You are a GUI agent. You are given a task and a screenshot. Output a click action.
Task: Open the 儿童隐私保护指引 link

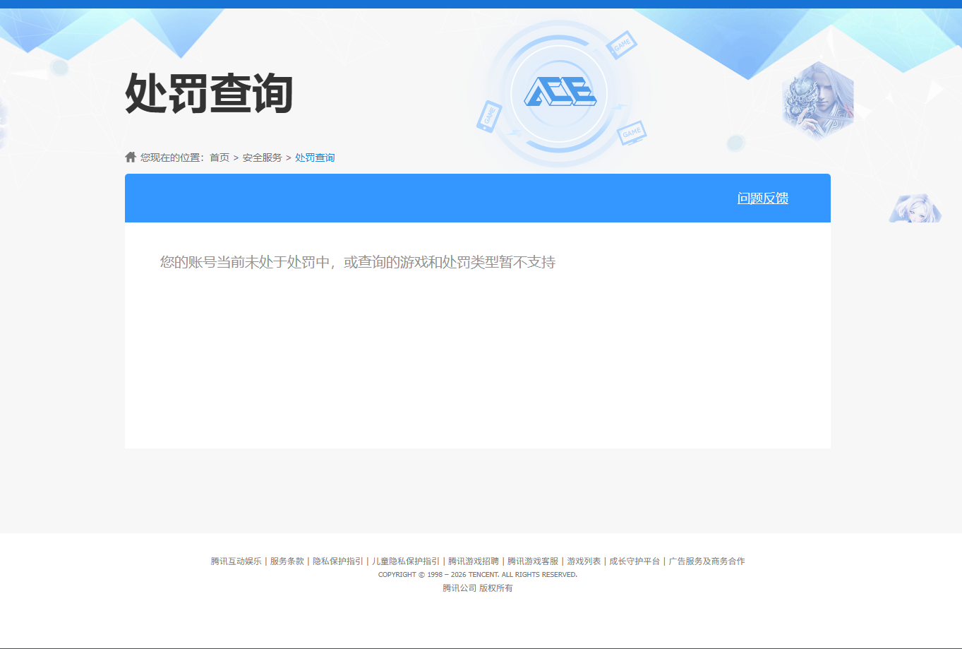click(x=404, y=561)
